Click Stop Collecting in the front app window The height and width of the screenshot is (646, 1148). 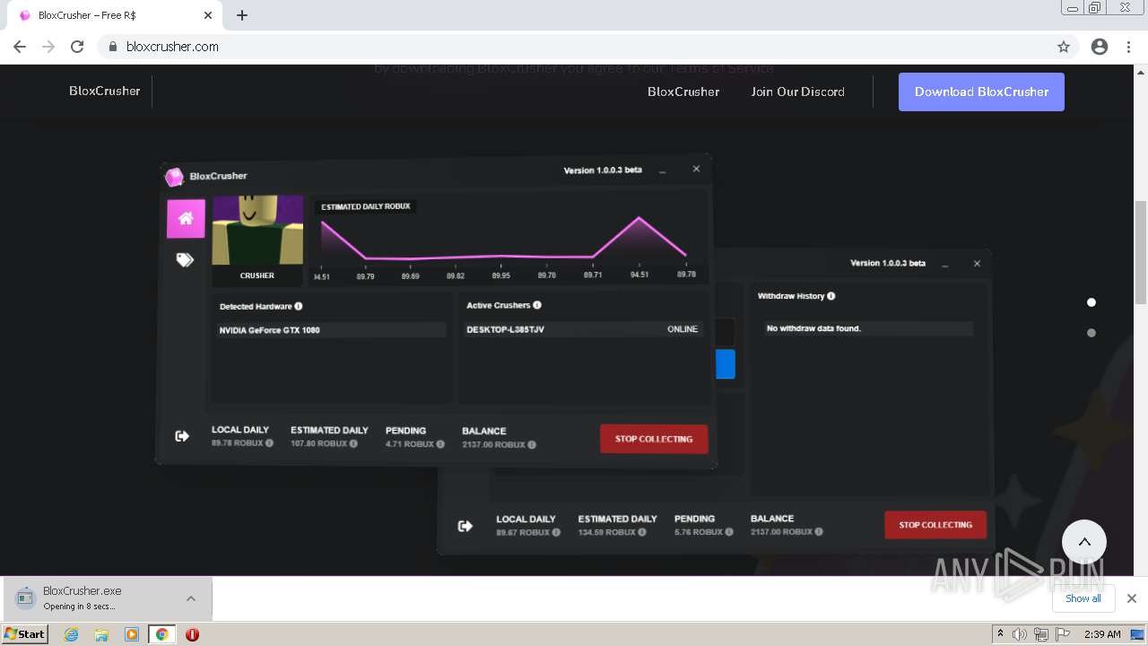(654, 439)
